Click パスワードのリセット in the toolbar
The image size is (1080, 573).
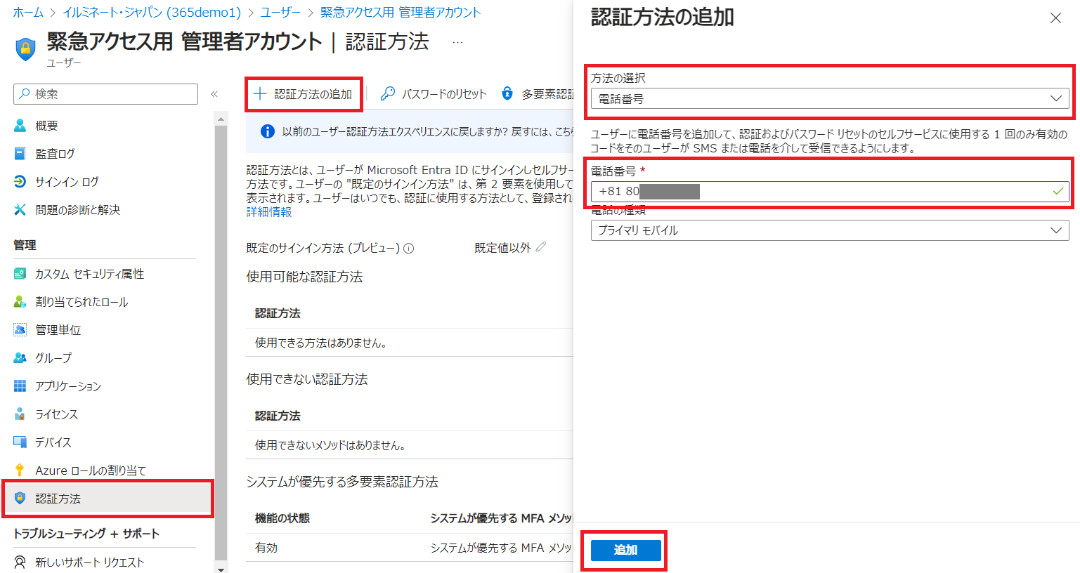pyautogui.click(x=434, y=94)
